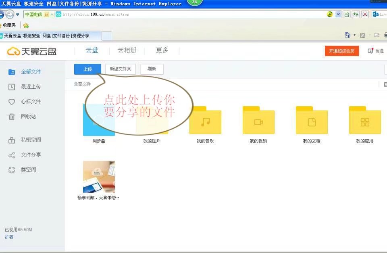Click the 全部文件 breadcrumb path
The height and width of the screenshot is (253, 387).
82,84
